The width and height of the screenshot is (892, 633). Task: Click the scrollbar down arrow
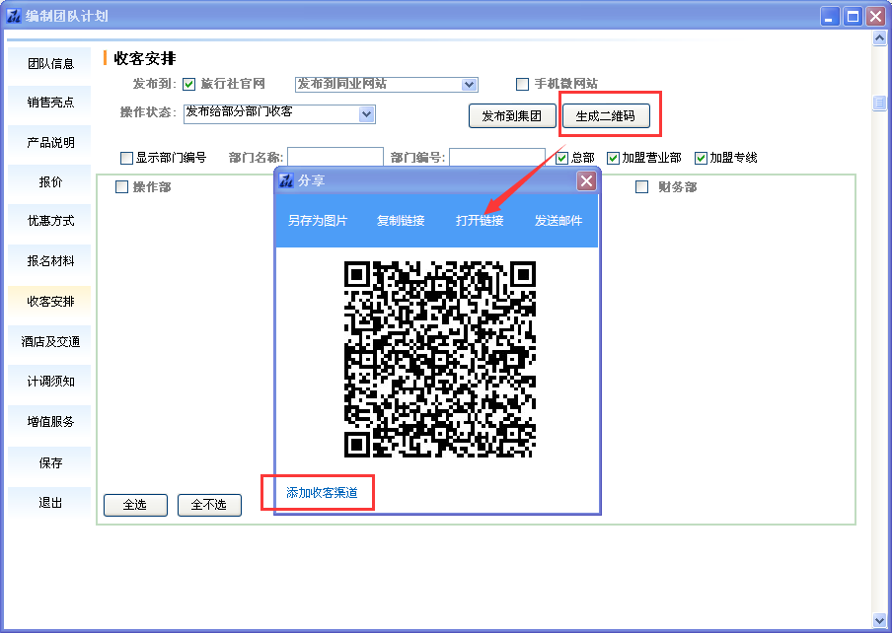[x=879, y=619]
